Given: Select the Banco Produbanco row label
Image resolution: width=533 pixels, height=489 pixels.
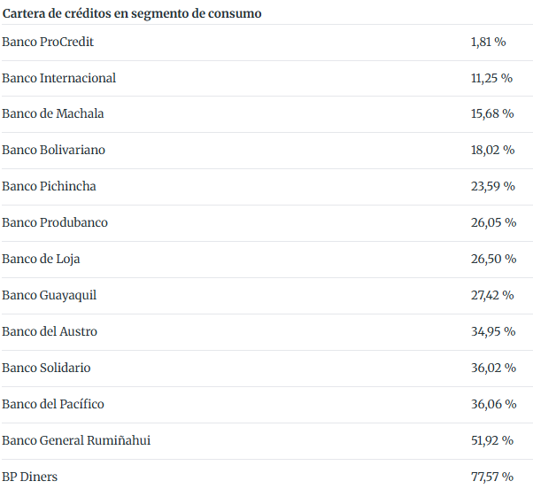Looking at the screenshot, I should point(55,222).
